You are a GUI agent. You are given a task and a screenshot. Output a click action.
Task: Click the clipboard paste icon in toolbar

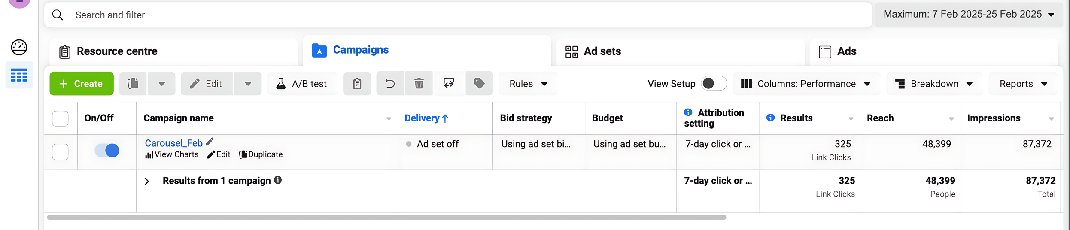pos(357,84)
